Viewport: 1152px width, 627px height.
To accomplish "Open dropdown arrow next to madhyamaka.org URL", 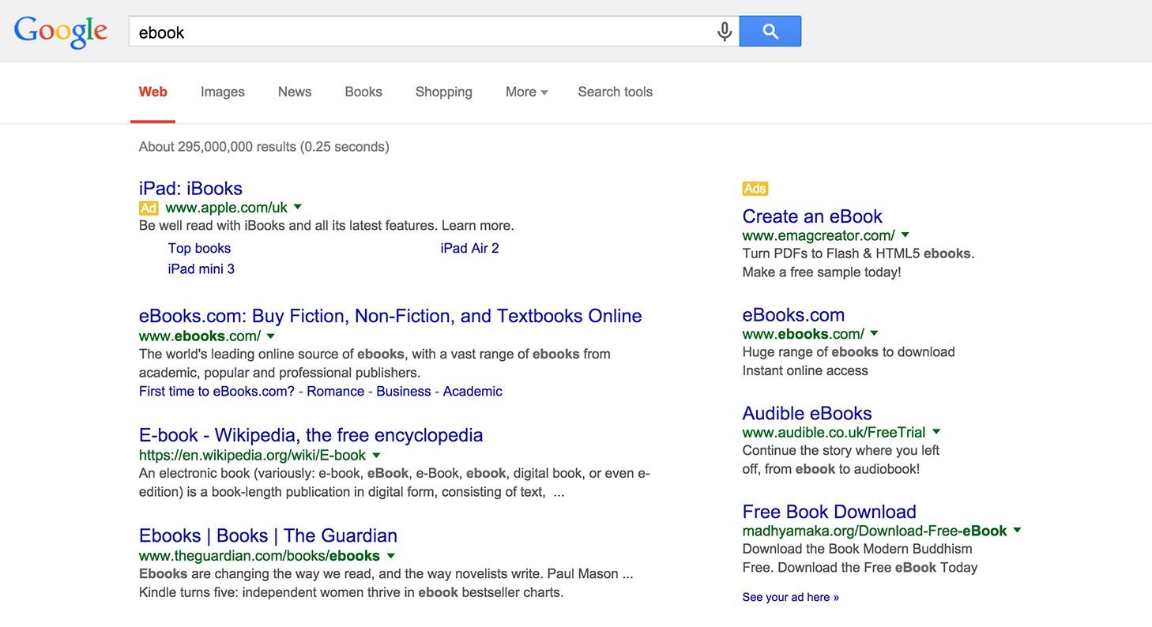I will coord(1018,530).
